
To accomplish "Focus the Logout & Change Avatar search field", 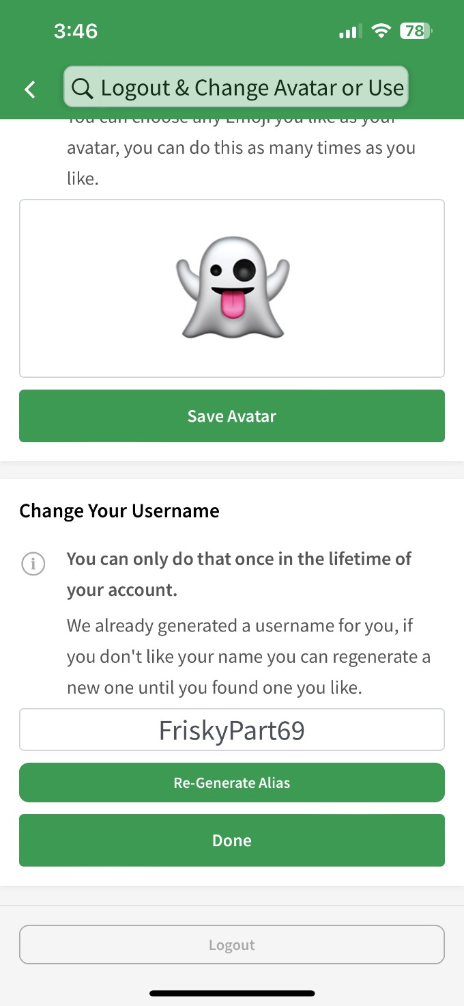I will coord(252,87).
